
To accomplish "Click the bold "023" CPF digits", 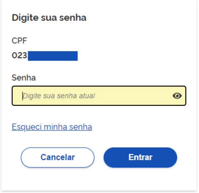I will [x=20, y=56].
